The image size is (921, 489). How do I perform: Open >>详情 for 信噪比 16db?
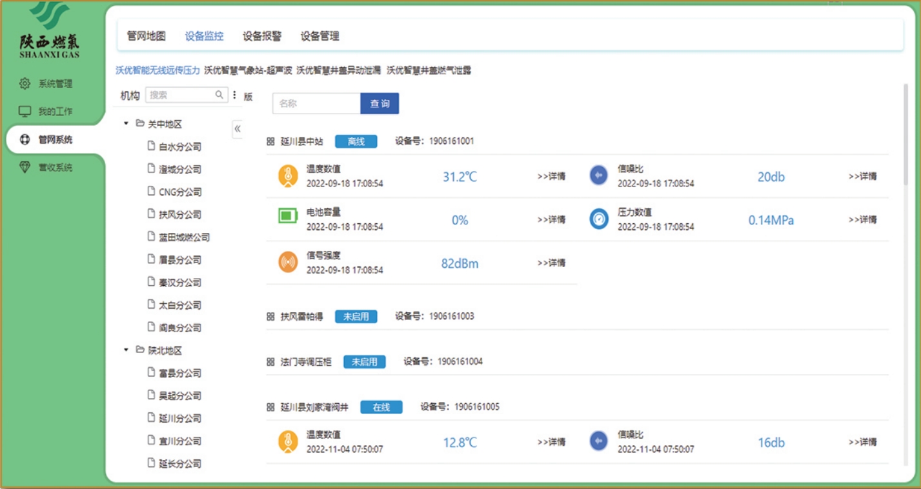[x=863, y=442]
